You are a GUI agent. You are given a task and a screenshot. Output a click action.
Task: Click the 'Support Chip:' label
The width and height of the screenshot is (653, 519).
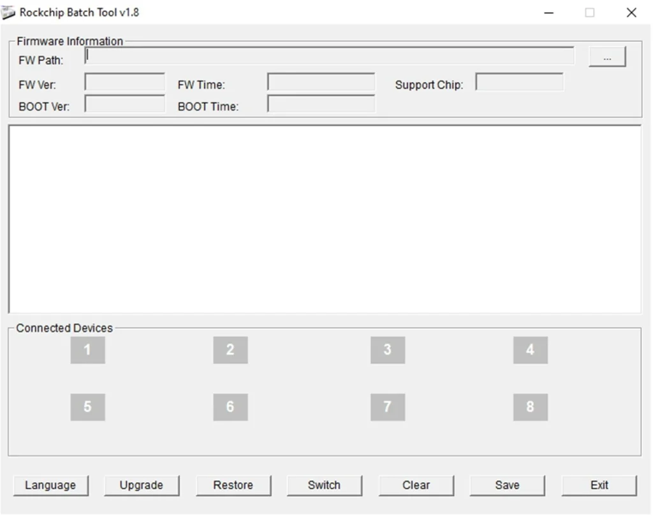429,85
